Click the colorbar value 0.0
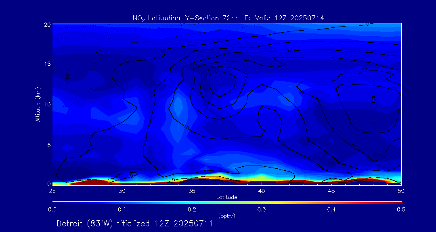The image size is (436, 232). [52, 209]
